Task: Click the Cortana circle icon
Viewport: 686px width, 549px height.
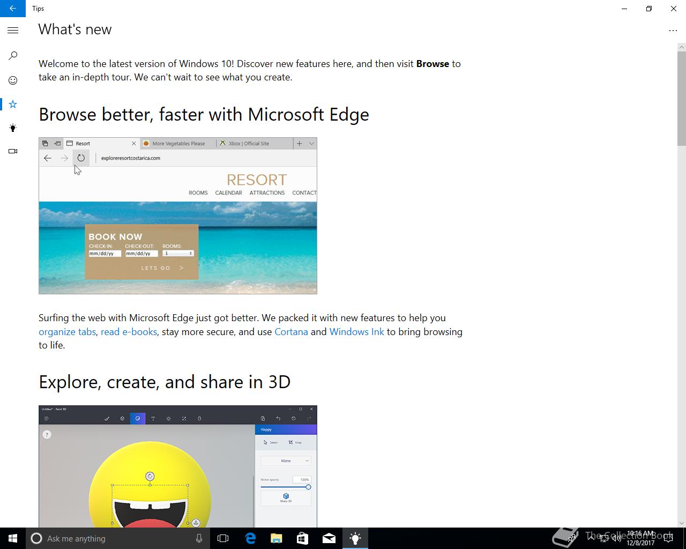Action: 36,538
